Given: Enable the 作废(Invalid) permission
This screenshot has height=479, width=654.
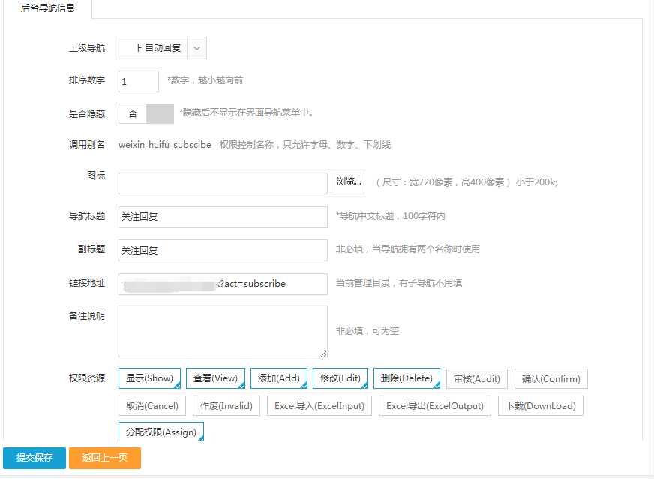Looking at the screenshot, I should click(226, 406).
